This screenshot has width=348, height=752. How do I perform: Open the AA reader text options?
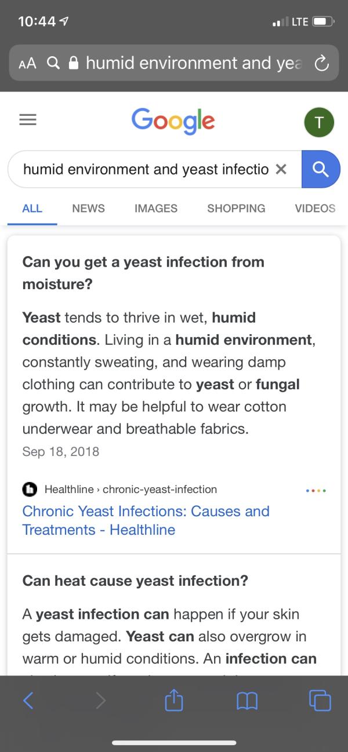pos(27,63)
